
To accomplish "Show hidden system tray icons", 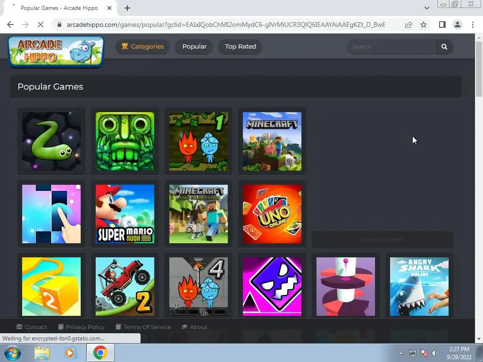I will tap(401, 353).
